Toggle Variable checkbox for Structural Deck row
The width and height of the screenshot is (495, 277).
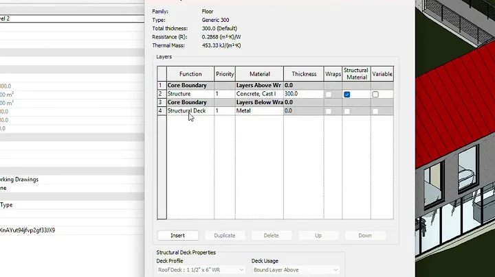[375, 111]
